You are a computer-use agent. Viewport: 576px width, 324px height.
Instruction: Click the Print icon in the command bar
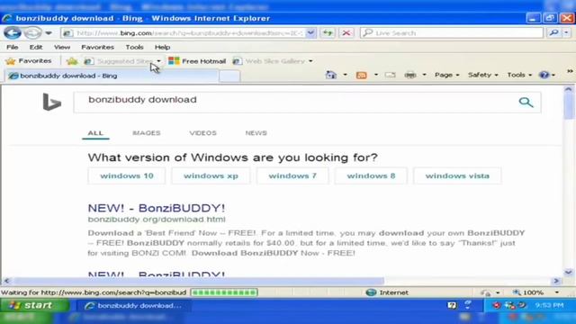(x=410, y=75)
